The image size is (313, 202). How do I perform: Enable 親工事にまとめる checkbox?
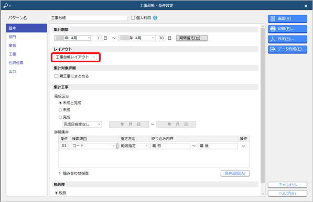pyautogui.click(x=56, y=76)
